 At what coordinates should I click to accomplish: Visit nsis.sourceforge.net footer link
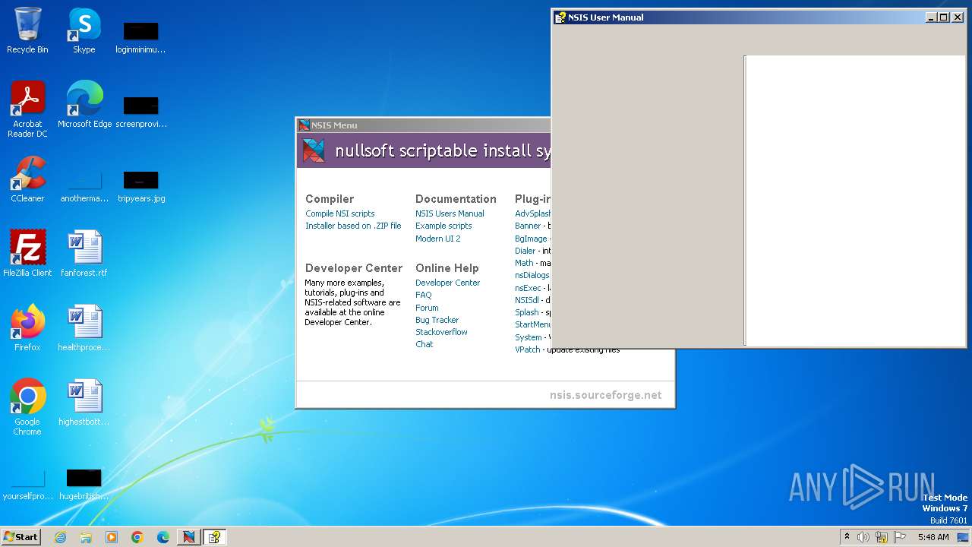(x=605, y=395)
